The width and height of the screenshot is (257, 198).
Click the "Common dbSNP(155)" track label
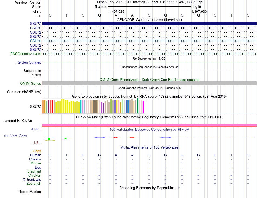tap(24, 92)
